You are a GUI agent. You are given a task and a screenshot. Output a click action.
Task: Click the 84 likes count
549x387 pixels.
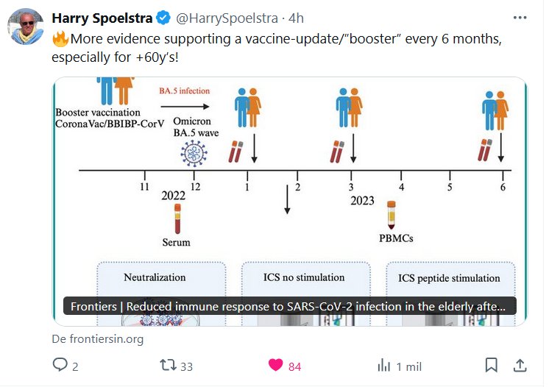(294, 366)
